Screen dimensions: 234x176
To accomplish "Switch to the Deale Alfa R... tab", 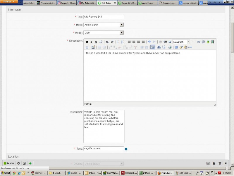I will [127, 3].
